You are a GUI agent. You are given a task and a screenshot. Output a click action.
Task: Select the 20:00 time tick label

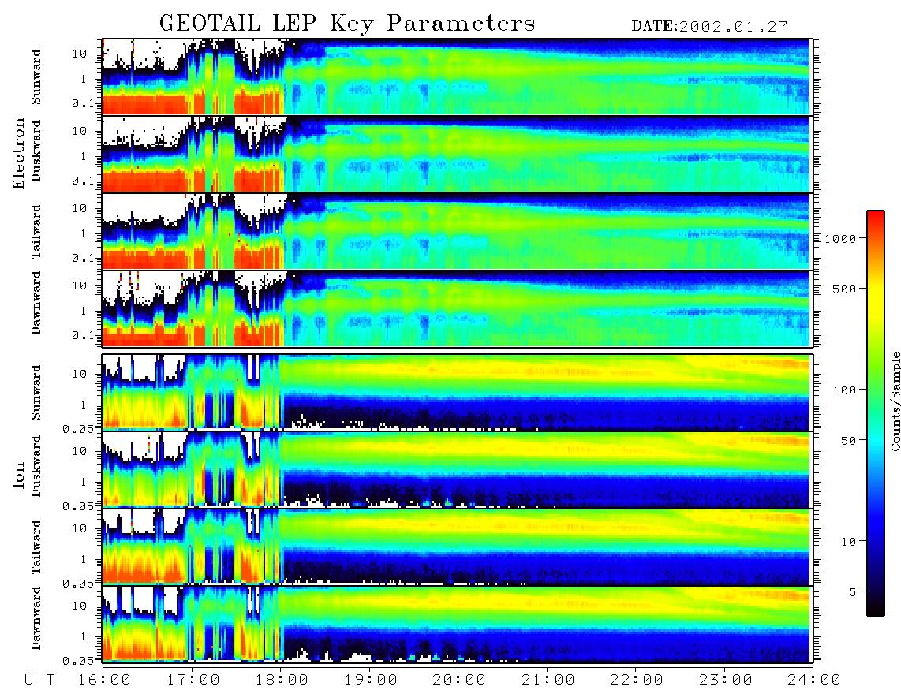[x=460, y=680]
